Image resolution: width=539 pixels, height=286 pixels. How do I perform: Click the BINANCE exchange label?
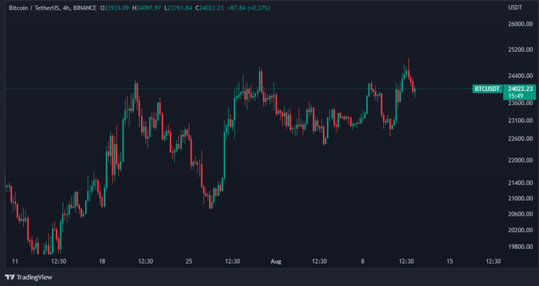tap(84, 8)
